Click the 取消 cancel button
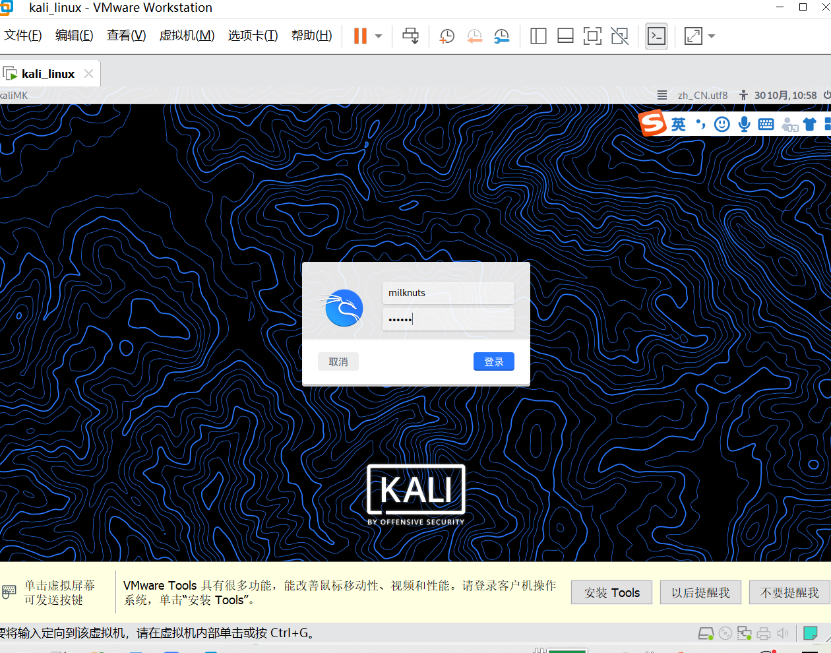Image resolution: width=831 pixels, height=653 pixels. click(x=338, y=361)
